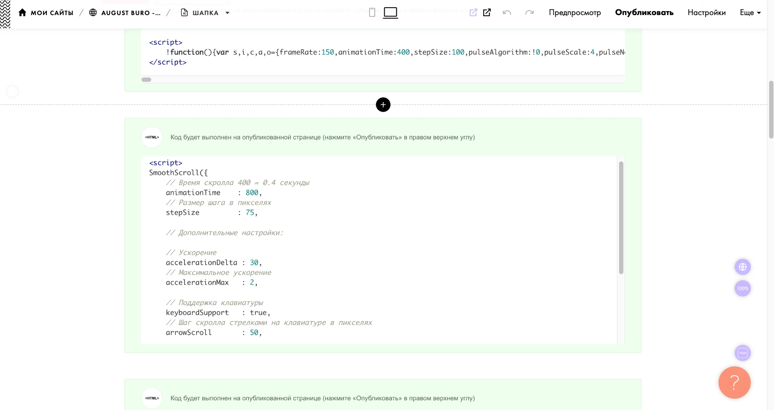This screenshot has height=410, width=774.
Task: Click the accelerationMax value 2
Action: pos(252,282)
